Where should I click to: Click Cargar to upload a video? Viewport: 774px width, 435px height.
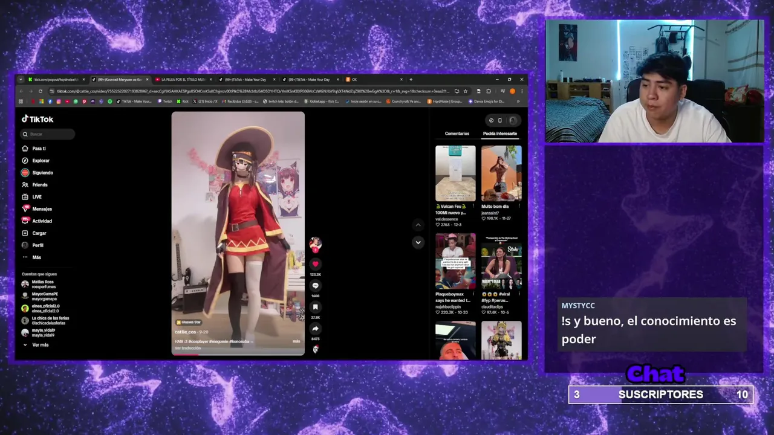coord(34,233)
